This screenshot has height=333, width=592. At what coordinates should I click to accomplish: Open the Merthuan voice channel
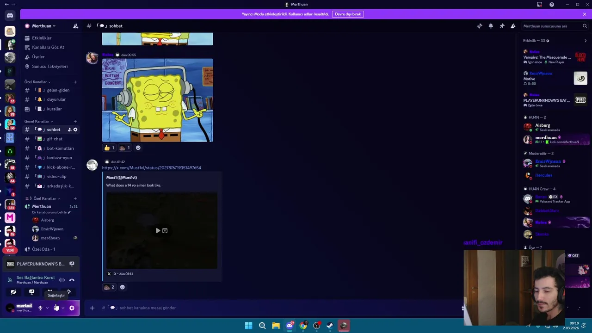click(x=51, y=206)
